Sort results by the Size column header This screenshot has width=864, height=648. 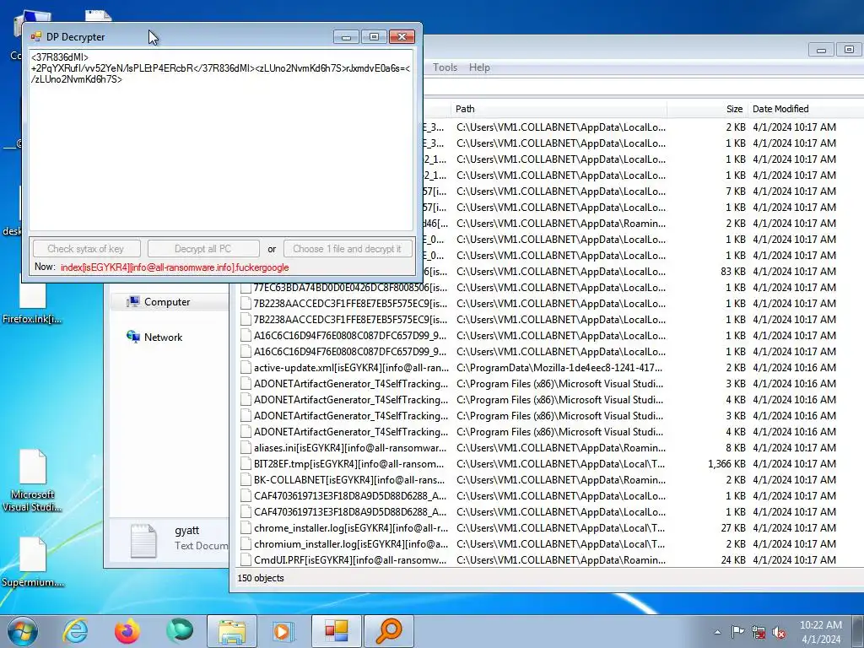707,109
